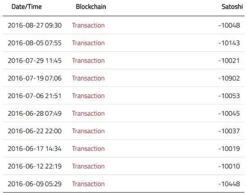Click the Blockchain column header
The image size is (247, 193).
pos(91,7)
